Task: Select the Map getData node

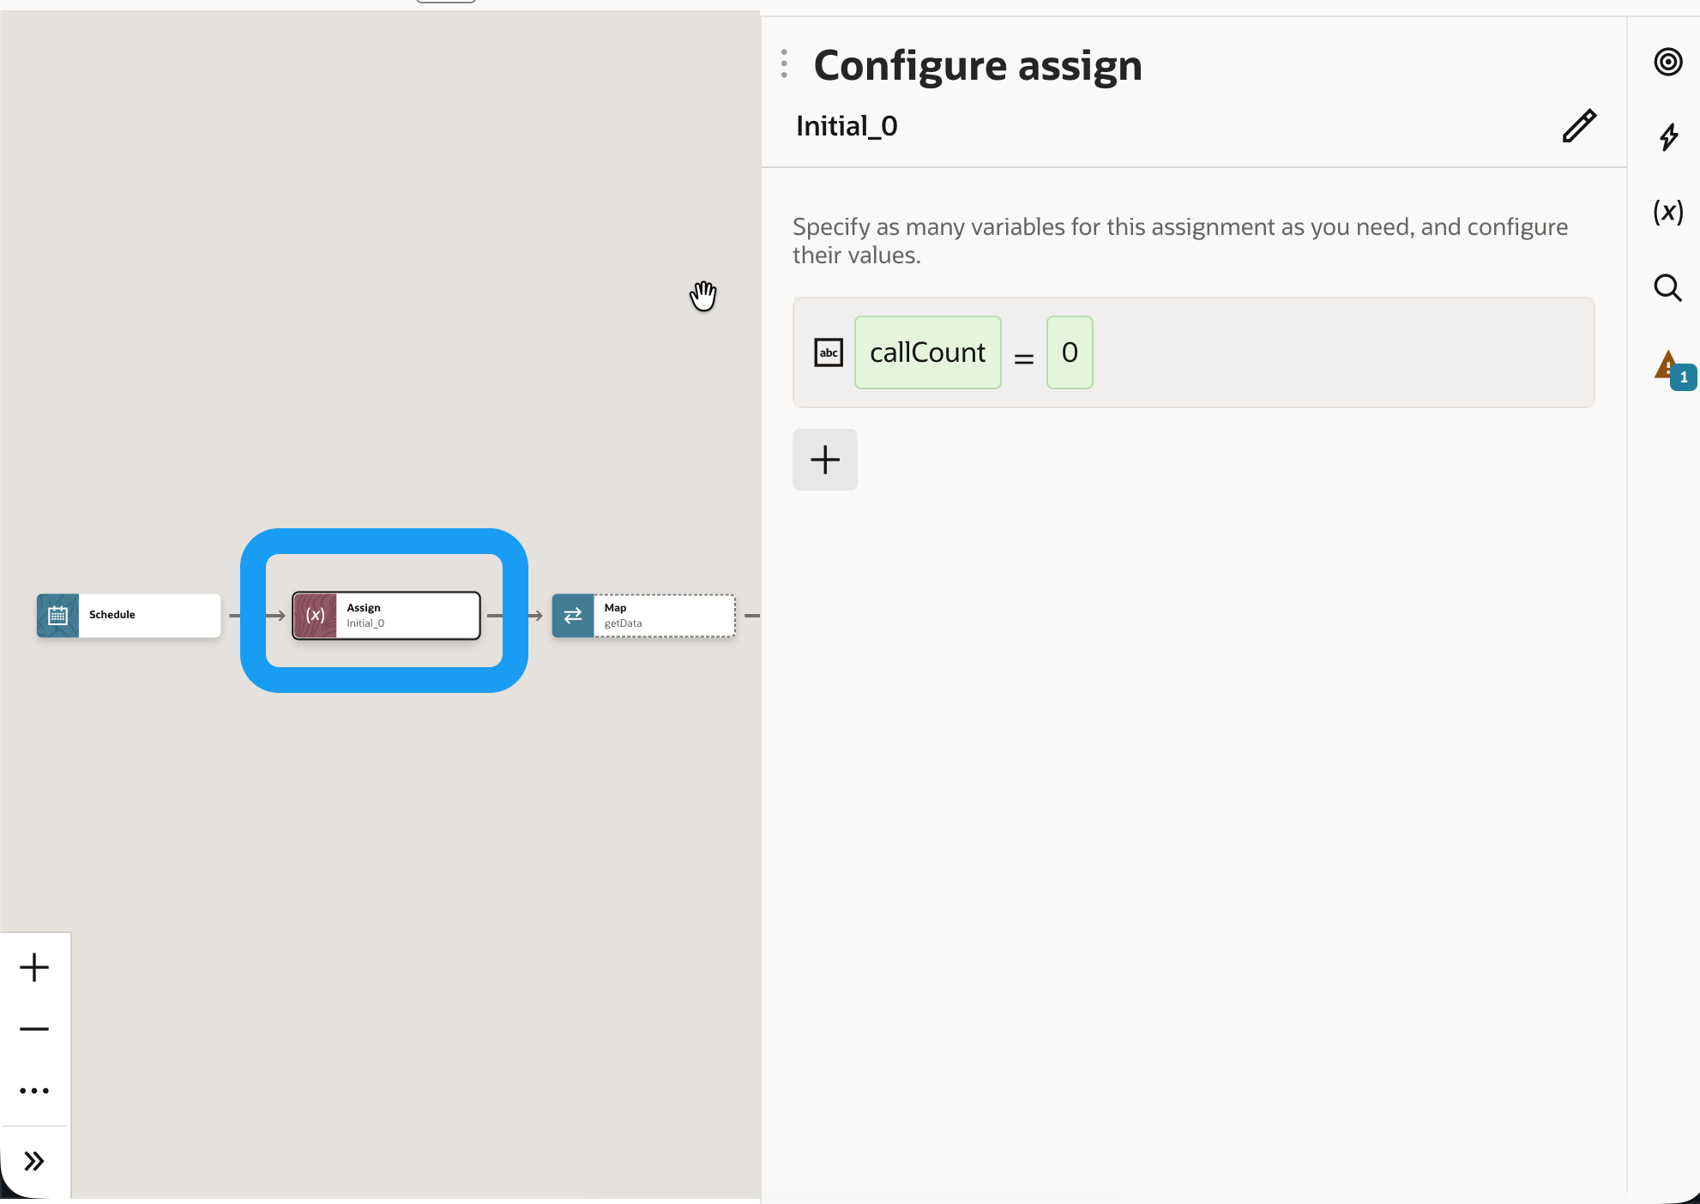Action: click(662, 616)
